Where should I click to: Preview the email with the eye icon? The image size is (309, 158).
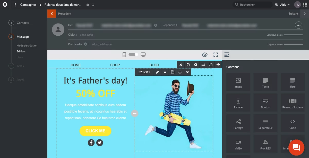click(x=205, y=55)
